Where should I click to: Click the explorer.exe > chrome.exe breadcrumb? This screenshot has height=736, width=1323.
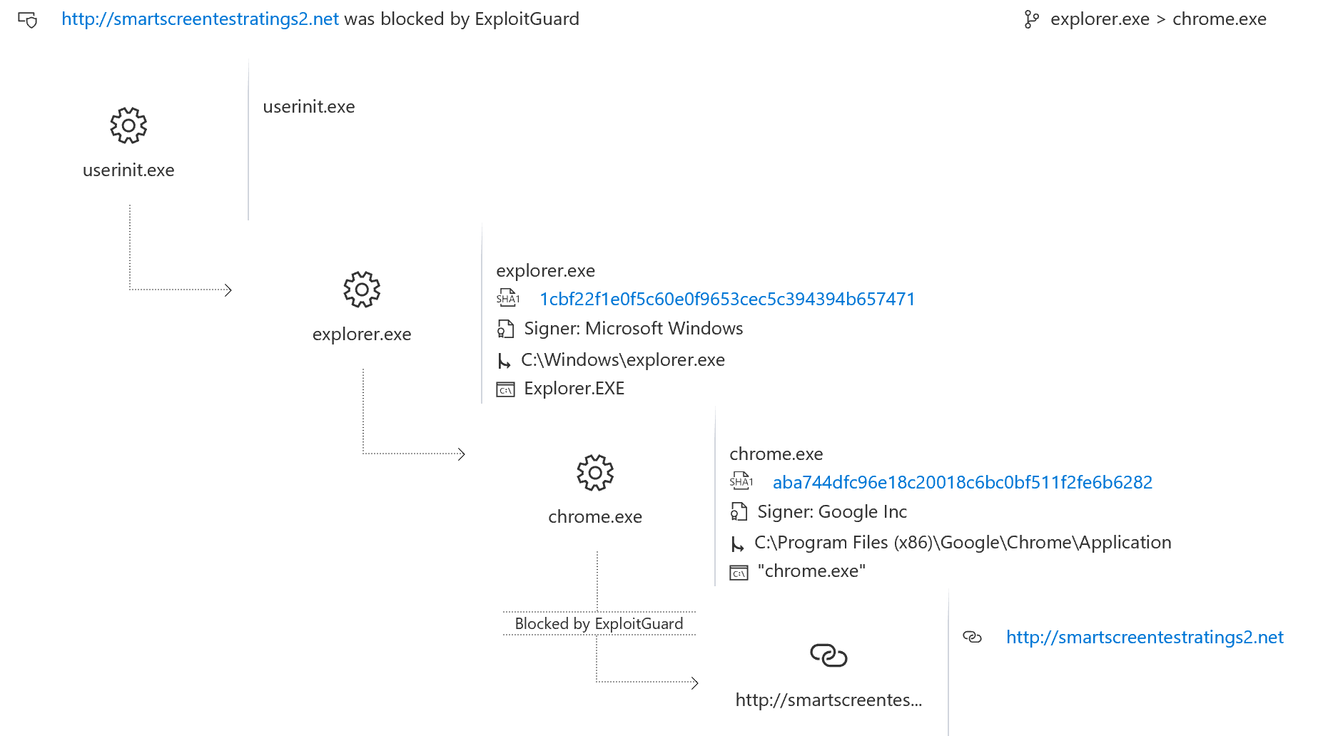[1158, 19]
